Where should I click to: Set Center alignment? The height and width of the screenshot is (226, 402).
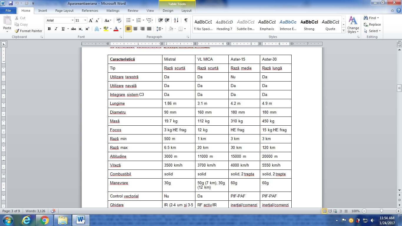[x=135, y=29]
